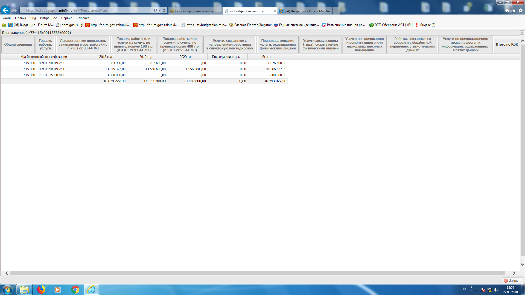
Task: Open the Сервис menu
Action: (x=66, y=18)
